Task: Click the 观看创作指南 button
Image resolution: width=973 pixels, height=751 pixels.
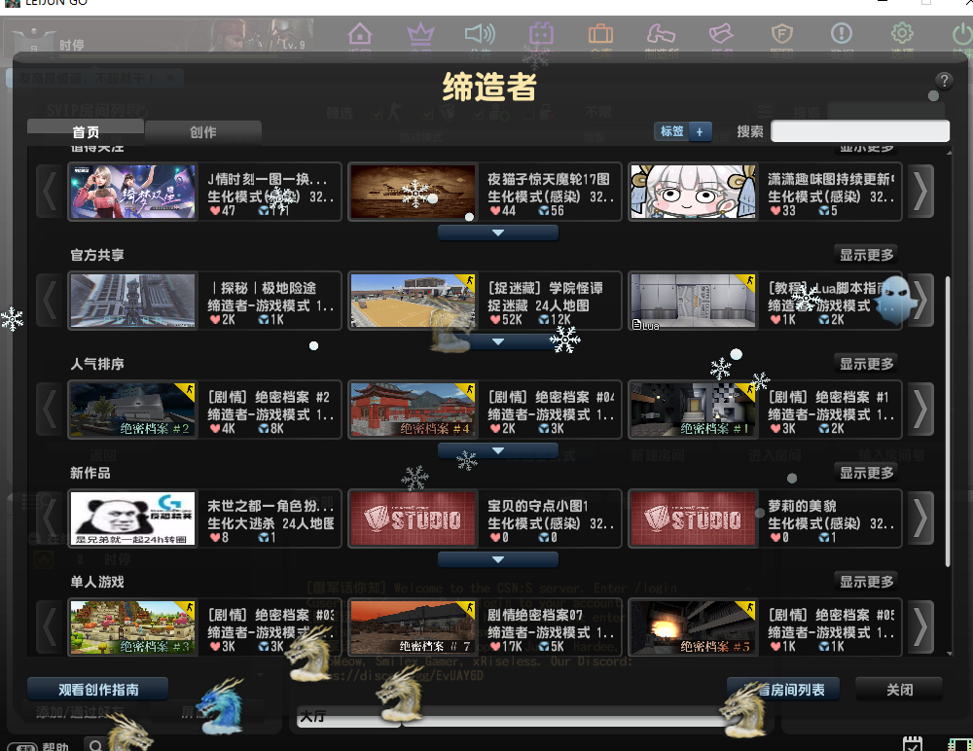Action: pos(98,690)
